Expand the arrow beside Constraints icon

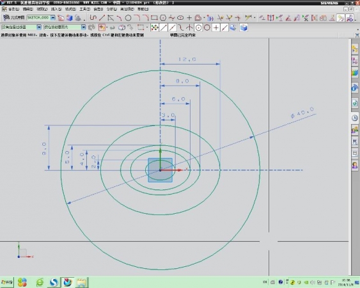pos(254,18)
